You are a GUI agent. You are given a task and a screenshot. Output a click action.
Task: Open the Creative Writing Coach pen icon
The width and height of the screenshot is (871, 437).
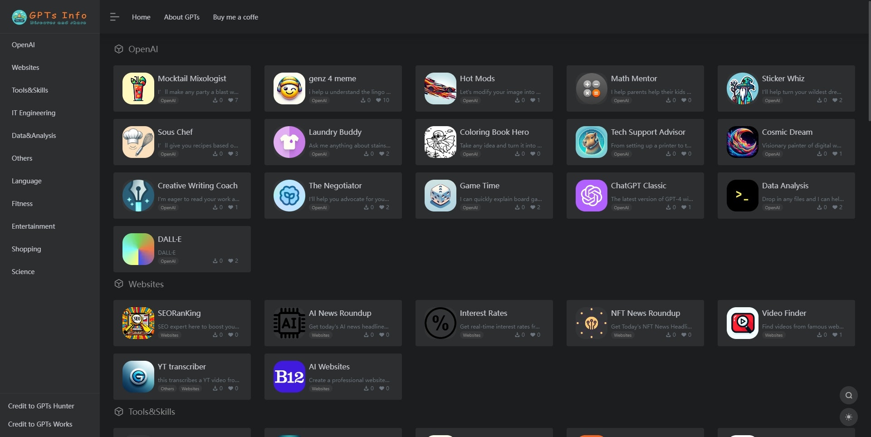[138, 196]
